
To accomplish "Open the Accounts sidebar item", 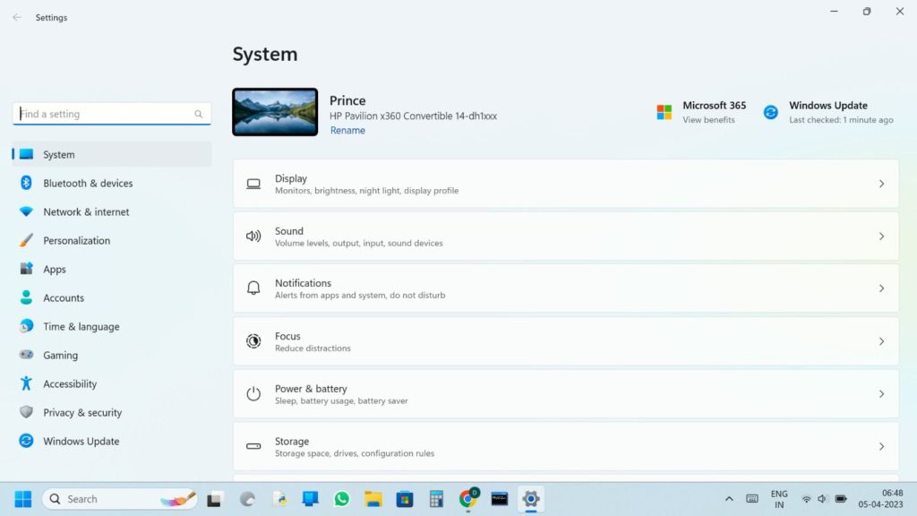I will tap(64, 297).
